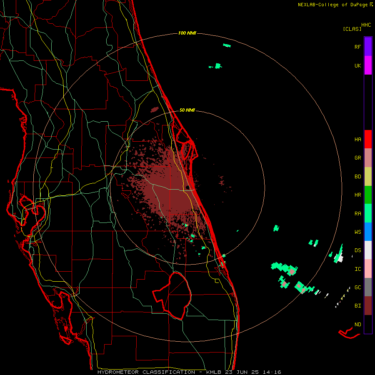Click the "IC" ice crystals legend label

coord(357,269)
